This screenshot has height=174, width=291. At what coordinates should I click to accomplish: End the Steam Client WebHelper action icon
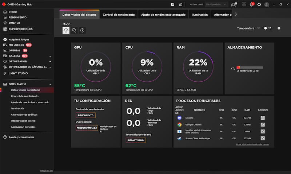(262, 138)
